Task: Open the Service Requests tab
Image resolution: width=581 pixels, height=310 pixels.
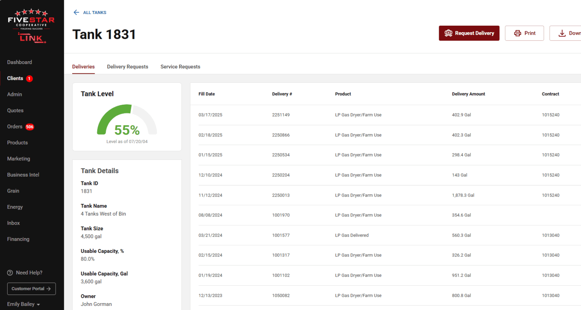Action: 180,67
